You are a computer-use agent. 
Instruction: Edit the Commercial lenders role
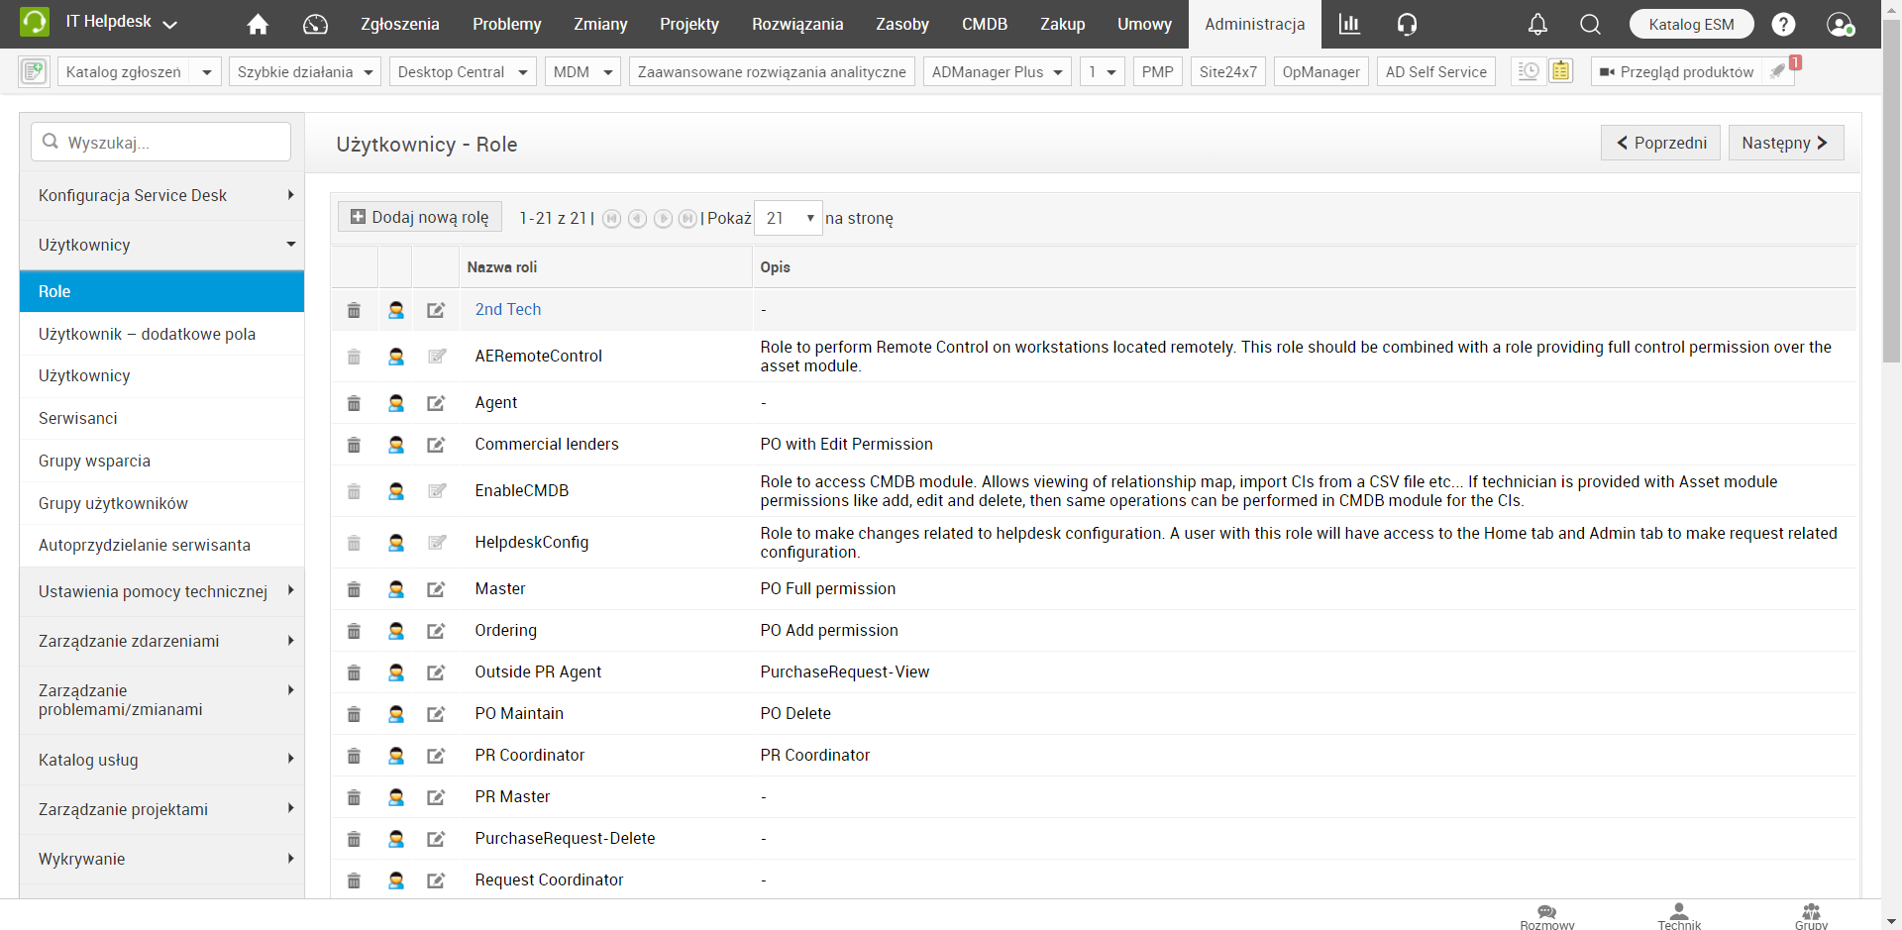click(x=436, y=446)
